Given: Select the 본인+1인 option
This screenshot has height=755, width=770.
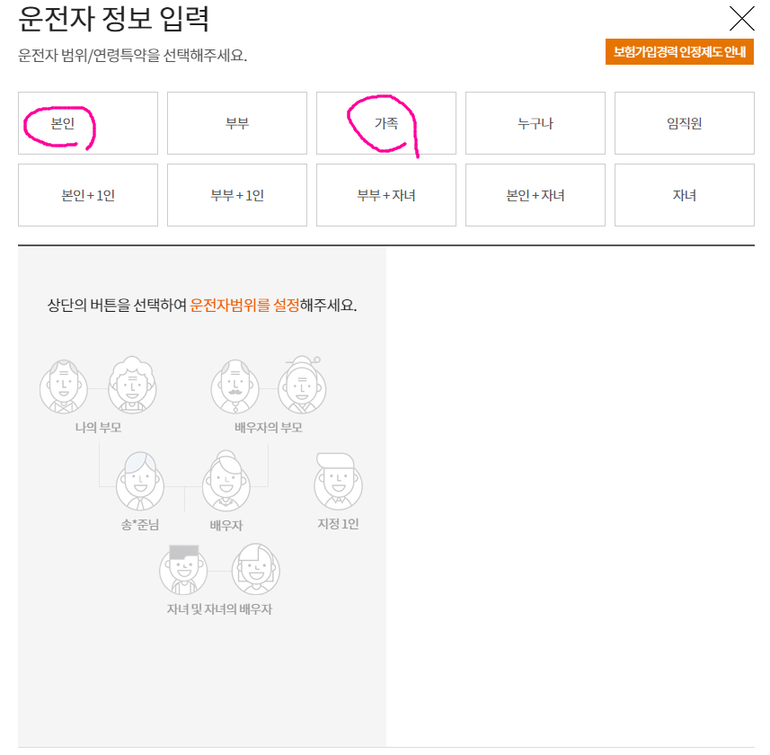Looking at the screenshot, I should coord(87,195).
